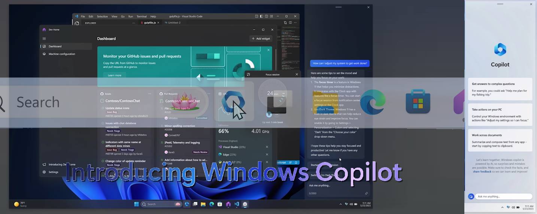This screenshot has width=537, height=214.
Task: Open pull request 'Add information about how to ad...'
Action: pos(186,160)
